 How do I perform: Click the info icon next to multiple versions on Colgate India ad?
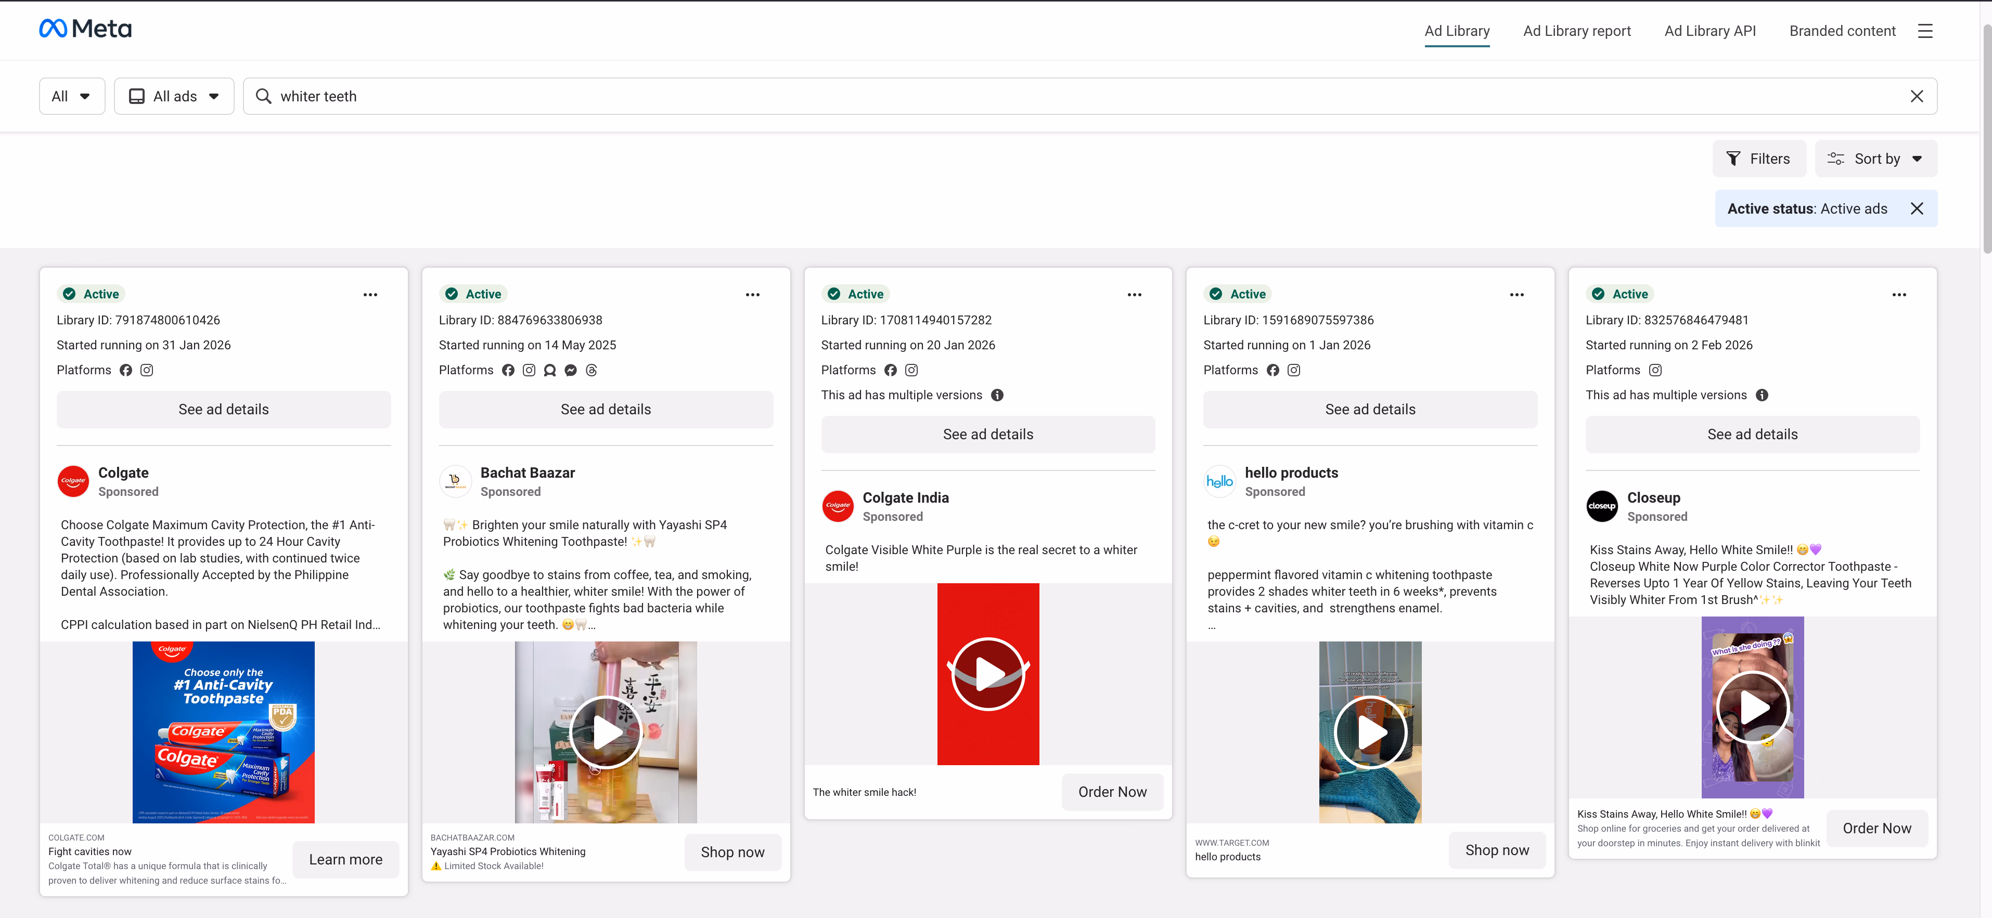coord(997,395)
